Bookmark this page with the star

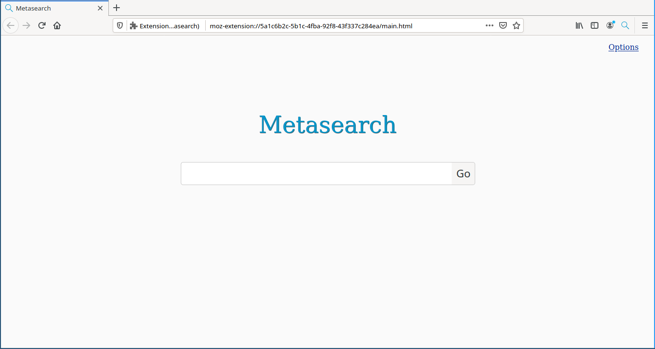click(516, 26)
